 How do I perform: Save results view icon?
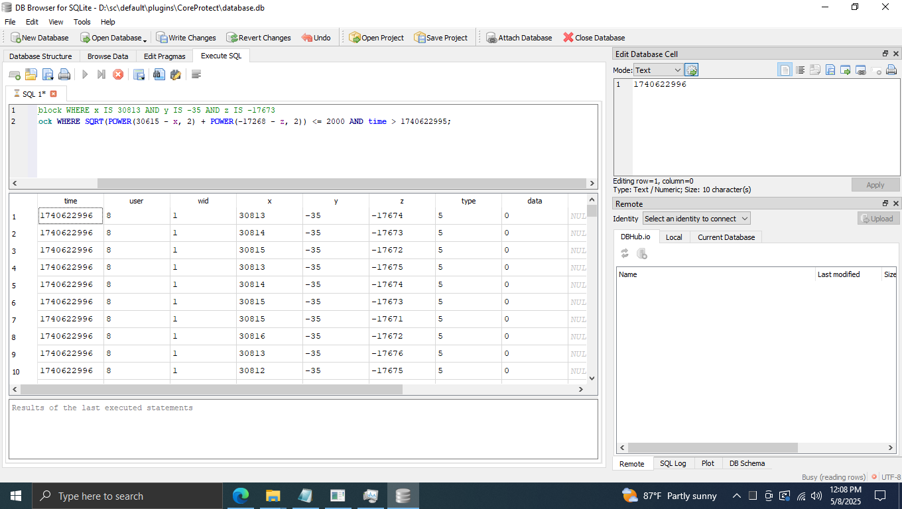[139, 74]
